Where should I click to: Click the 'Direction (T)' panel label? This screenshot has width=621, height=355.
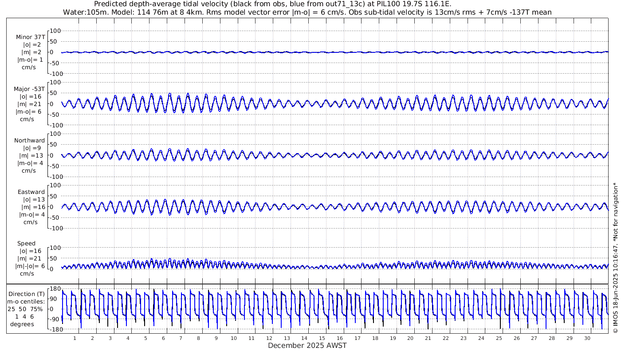pos(28,294)
